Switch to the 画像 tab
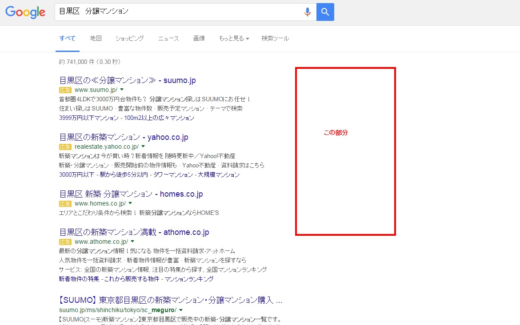520x325 pixels. click(x=199, y=39)
